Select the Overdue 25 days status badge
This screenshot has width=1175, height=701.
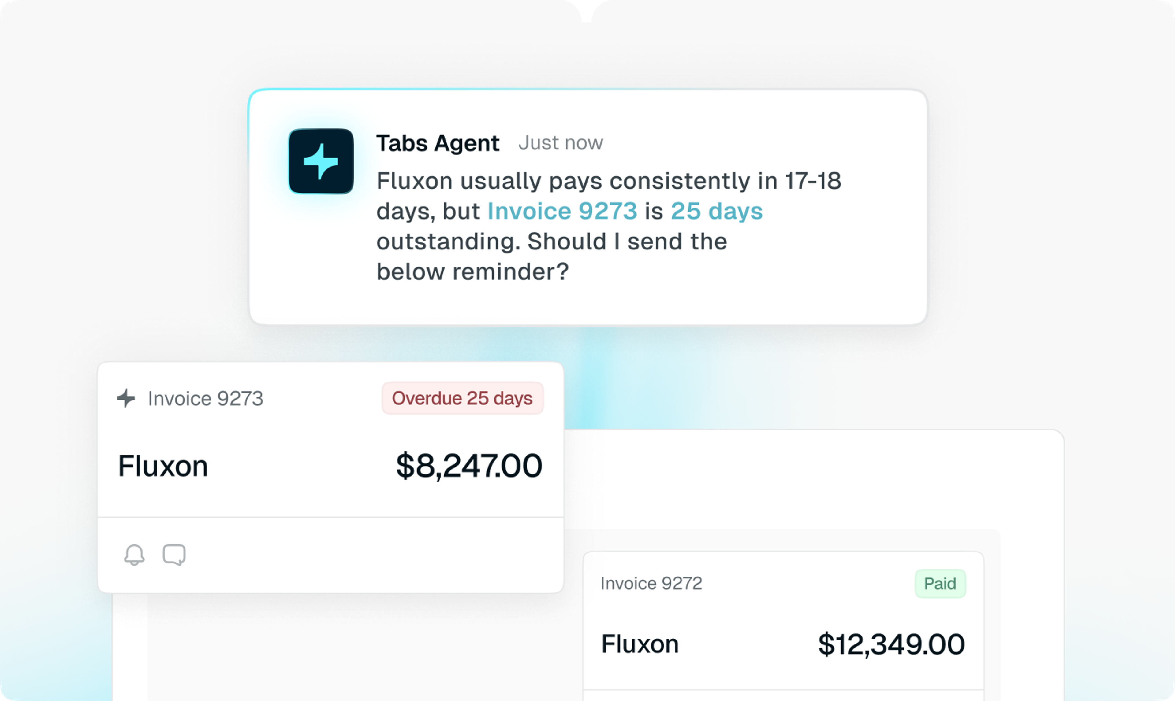462,398
